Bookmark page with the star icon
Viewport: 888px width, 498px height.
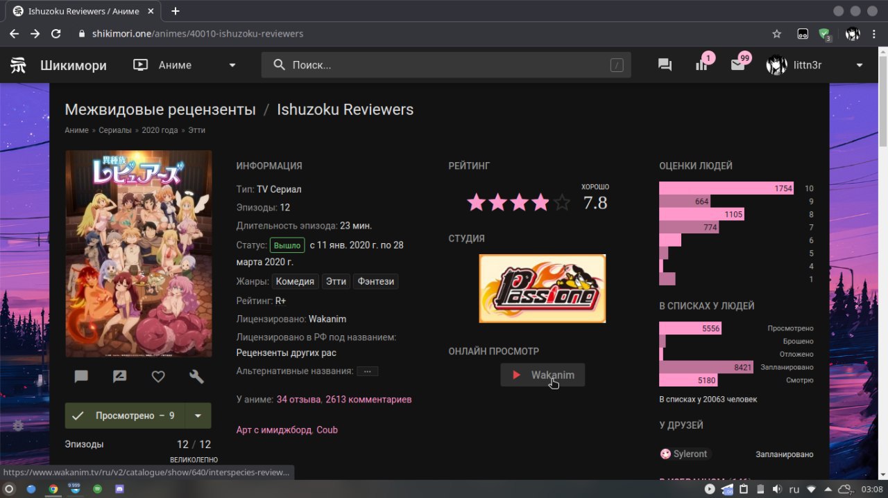pos(777,33)
